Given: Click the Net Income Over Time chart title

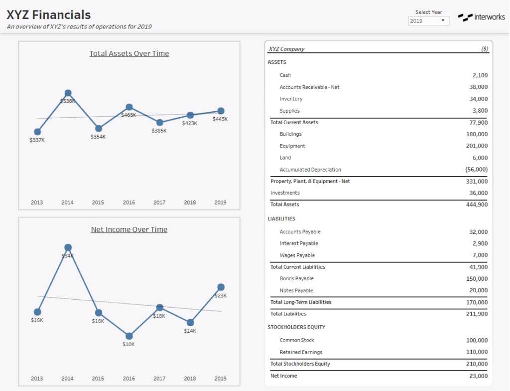Looking at the screenshot, I should (x=129, y=229).
